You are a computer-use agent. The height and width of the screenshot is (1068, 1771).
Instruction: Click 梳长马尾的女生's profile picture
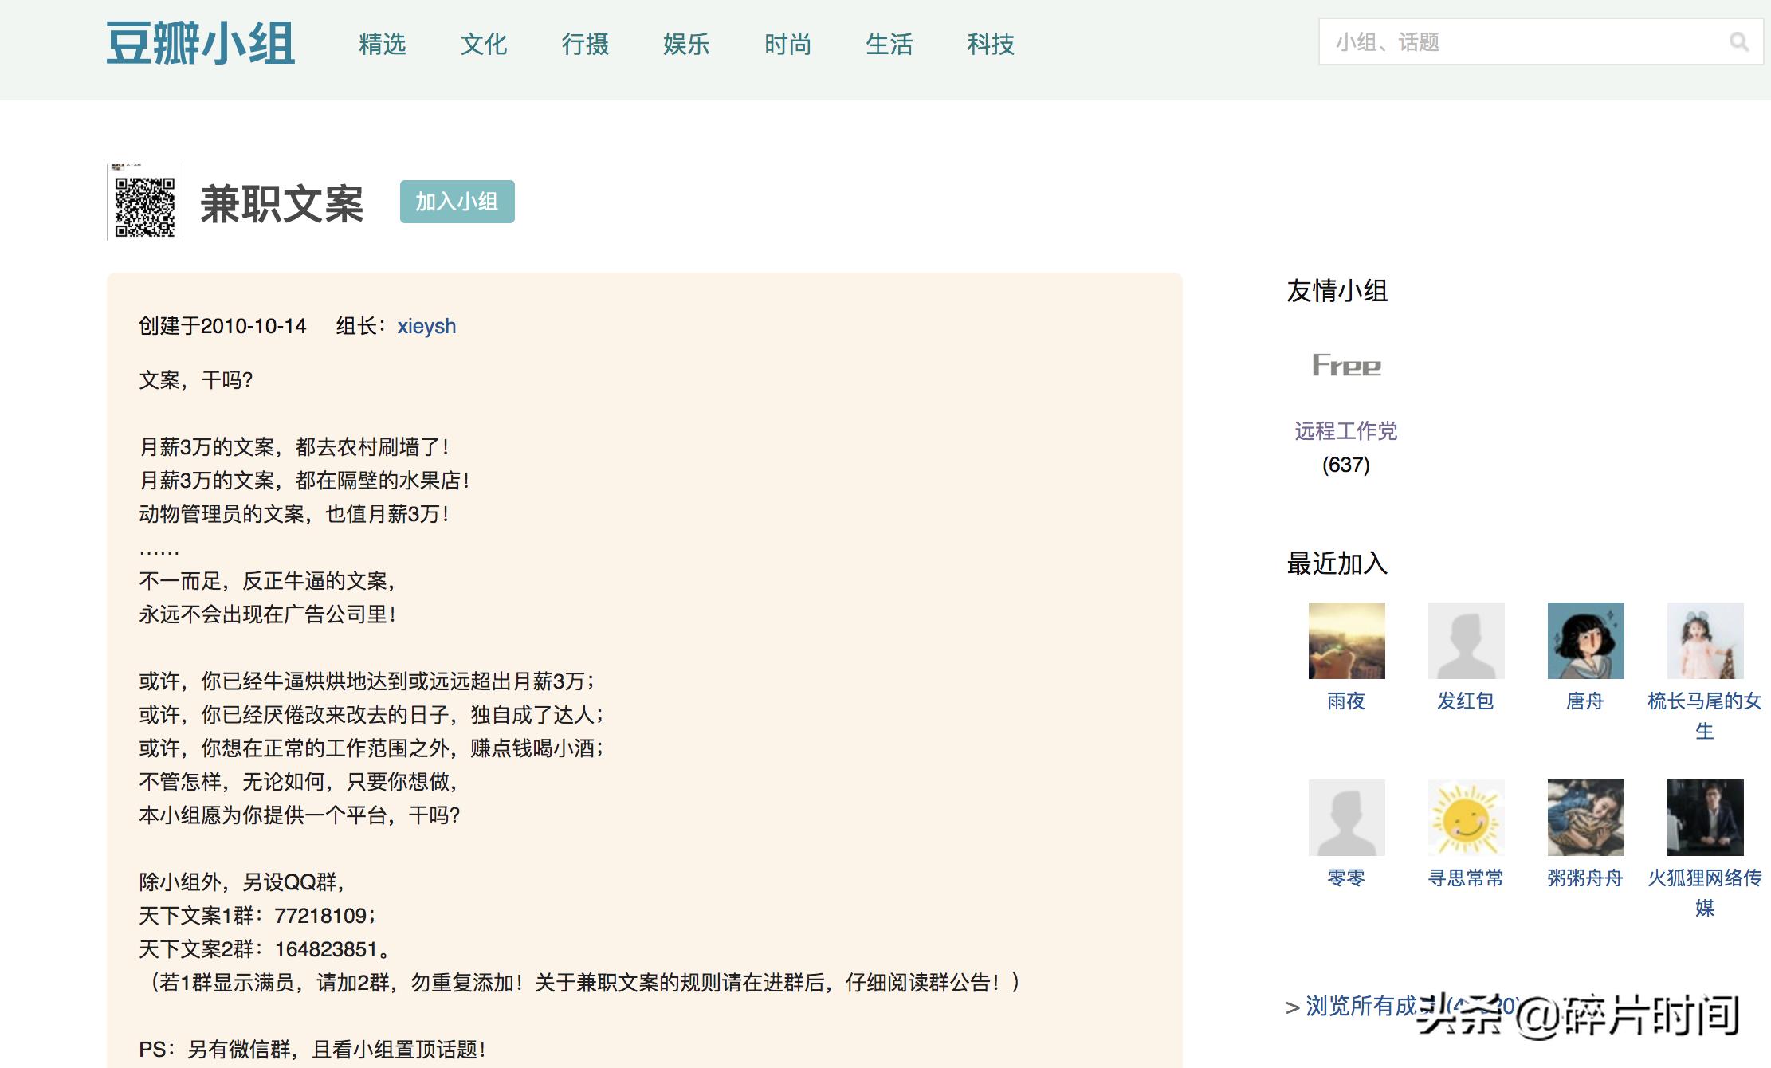coord(1703,640)
